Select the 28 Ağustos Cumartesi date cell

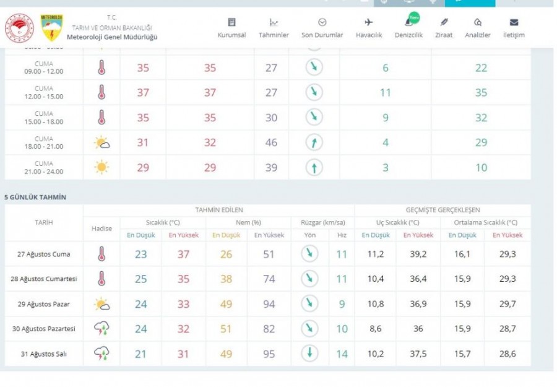click(x=44, y=279)
